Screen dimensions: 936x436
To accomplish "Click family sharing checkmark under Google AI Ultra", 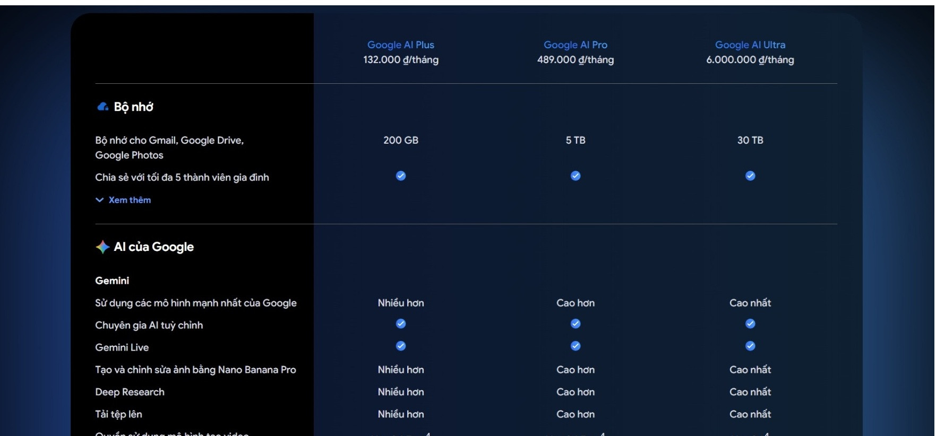I will tap(750, 176).
